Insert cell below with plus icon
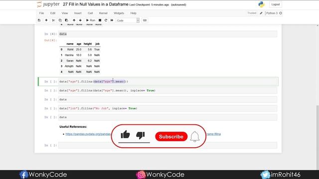Image resolution: width=319 pixels, height=179 pixels. pyautogui.click(x=46, y=20)
